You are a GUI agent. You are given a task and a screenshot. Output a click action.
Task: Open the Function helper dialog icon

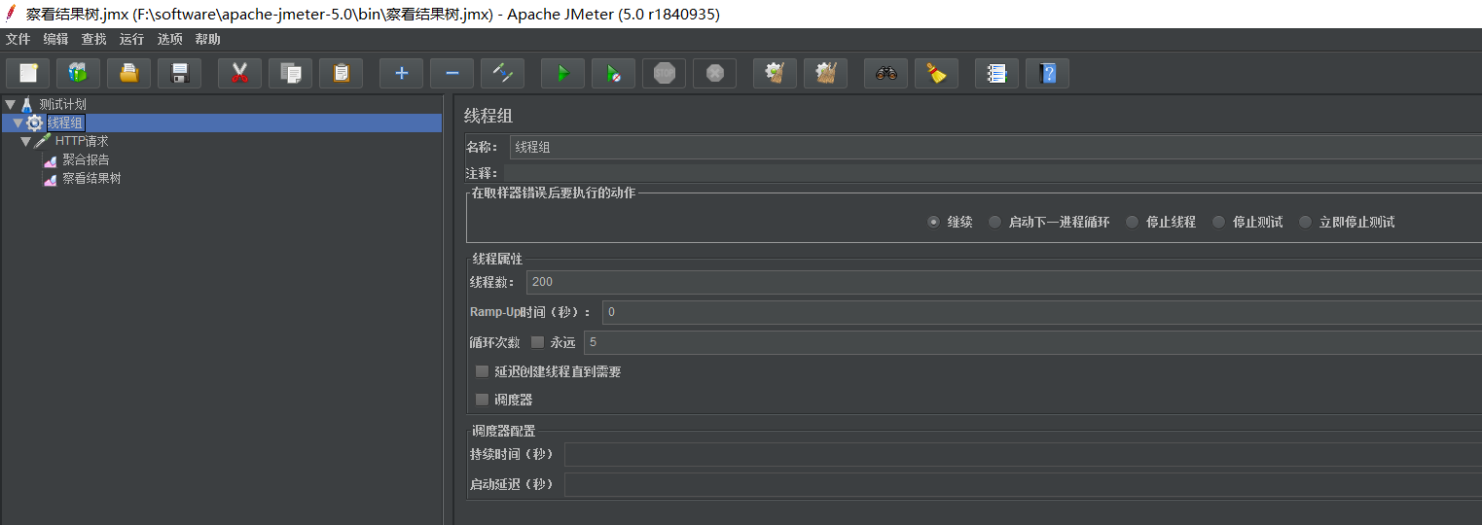click(x=996, y=73)
